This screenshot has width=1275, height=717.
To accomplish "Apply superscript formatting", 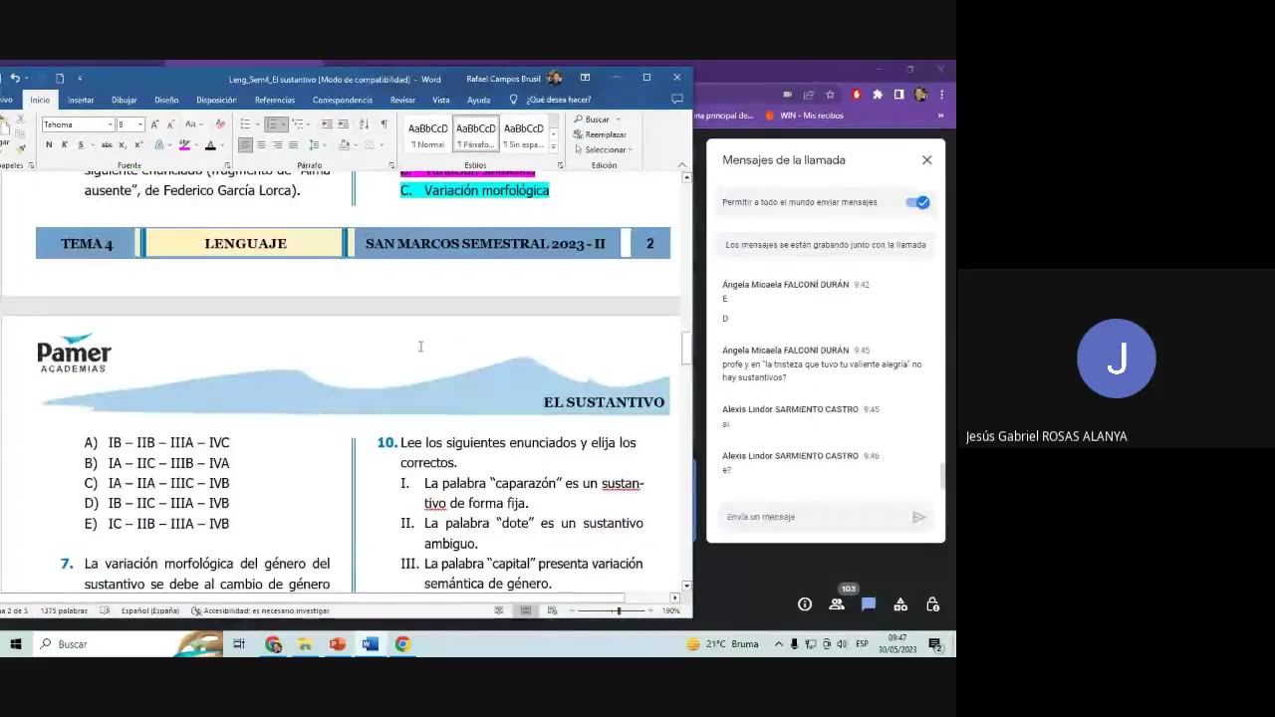I will tap(137, 145).
